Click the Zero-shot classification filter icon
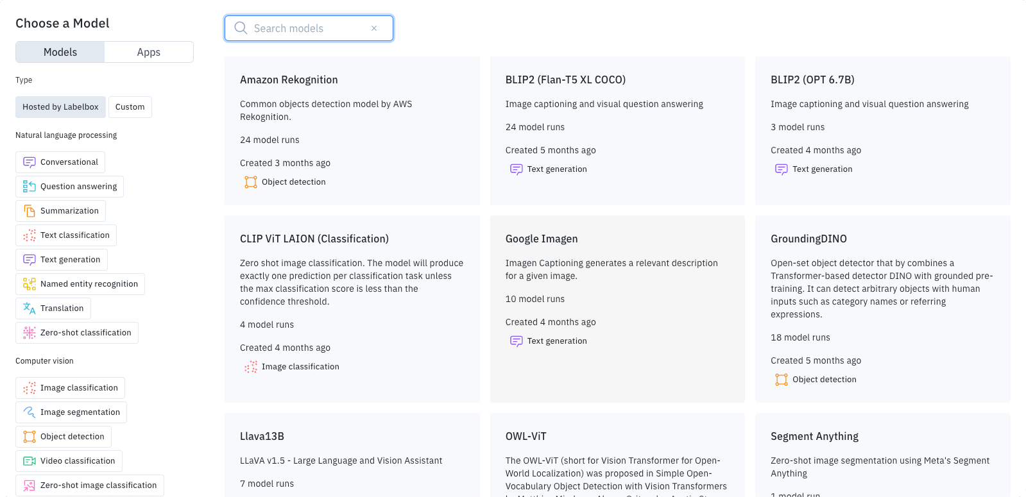1026x497 pixels. pyautogui.click(x=30, y=333)
